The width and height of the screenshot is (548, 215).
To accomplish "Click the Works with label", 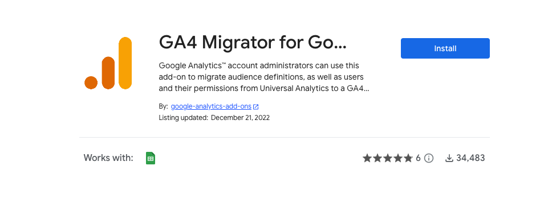I will (108, 158).
